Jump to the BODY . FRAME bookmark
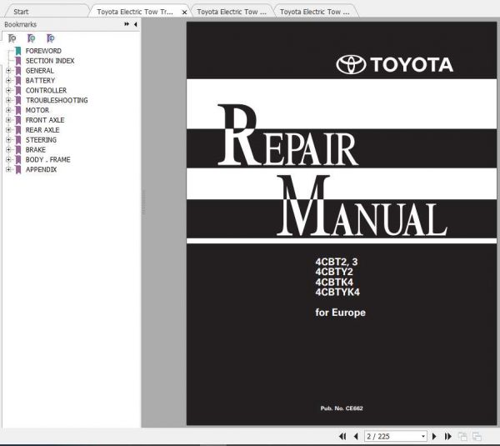 (x=47, y=159)
